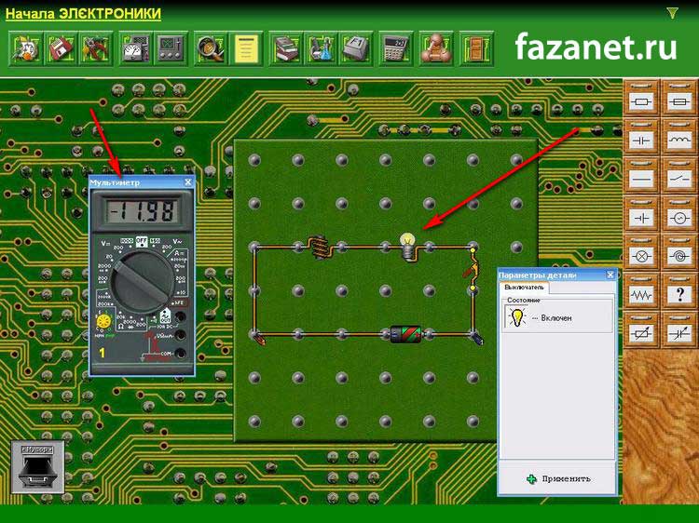Screen dimensions: 699x523
Task: Toggle the switch on the circuit board
Action: pos(472,268)
